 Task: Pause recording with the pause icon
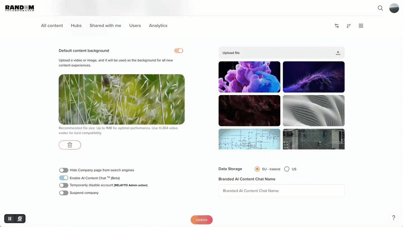pyautogui.click(x=10, y=219)
